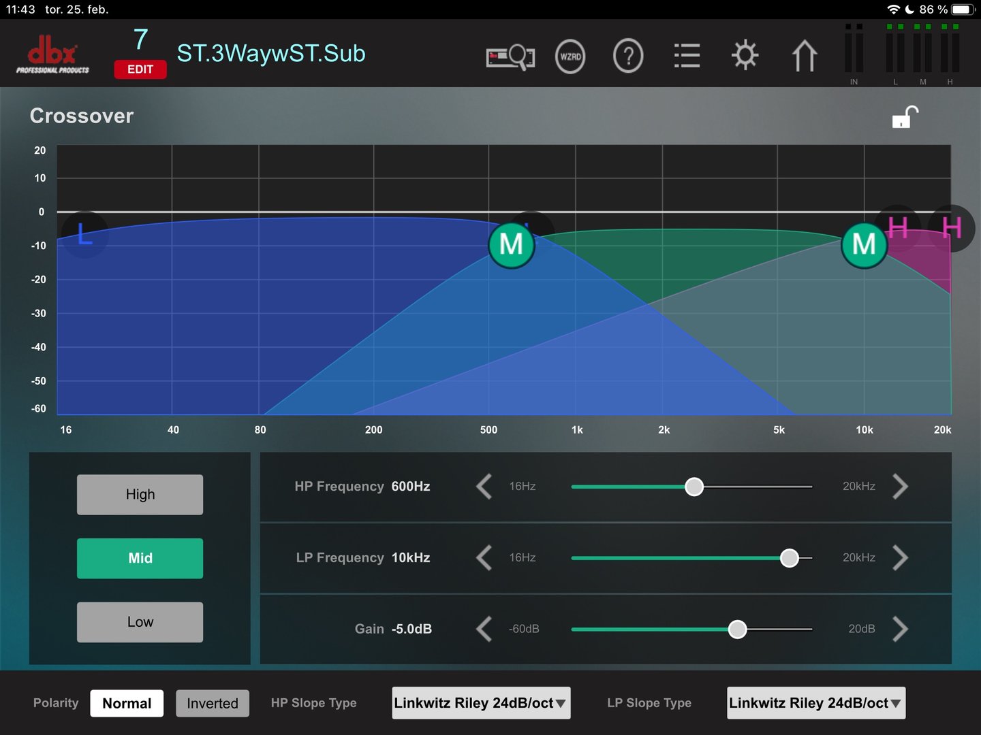Viewport: 981px width, 735px height.
Task: Select the Low band button
Action: point(140,622)
